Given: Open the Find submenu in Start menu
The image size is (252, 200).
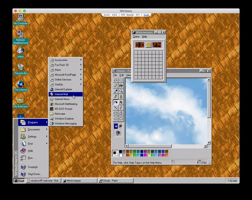Looking at the screenshot, I should point(33,144).
